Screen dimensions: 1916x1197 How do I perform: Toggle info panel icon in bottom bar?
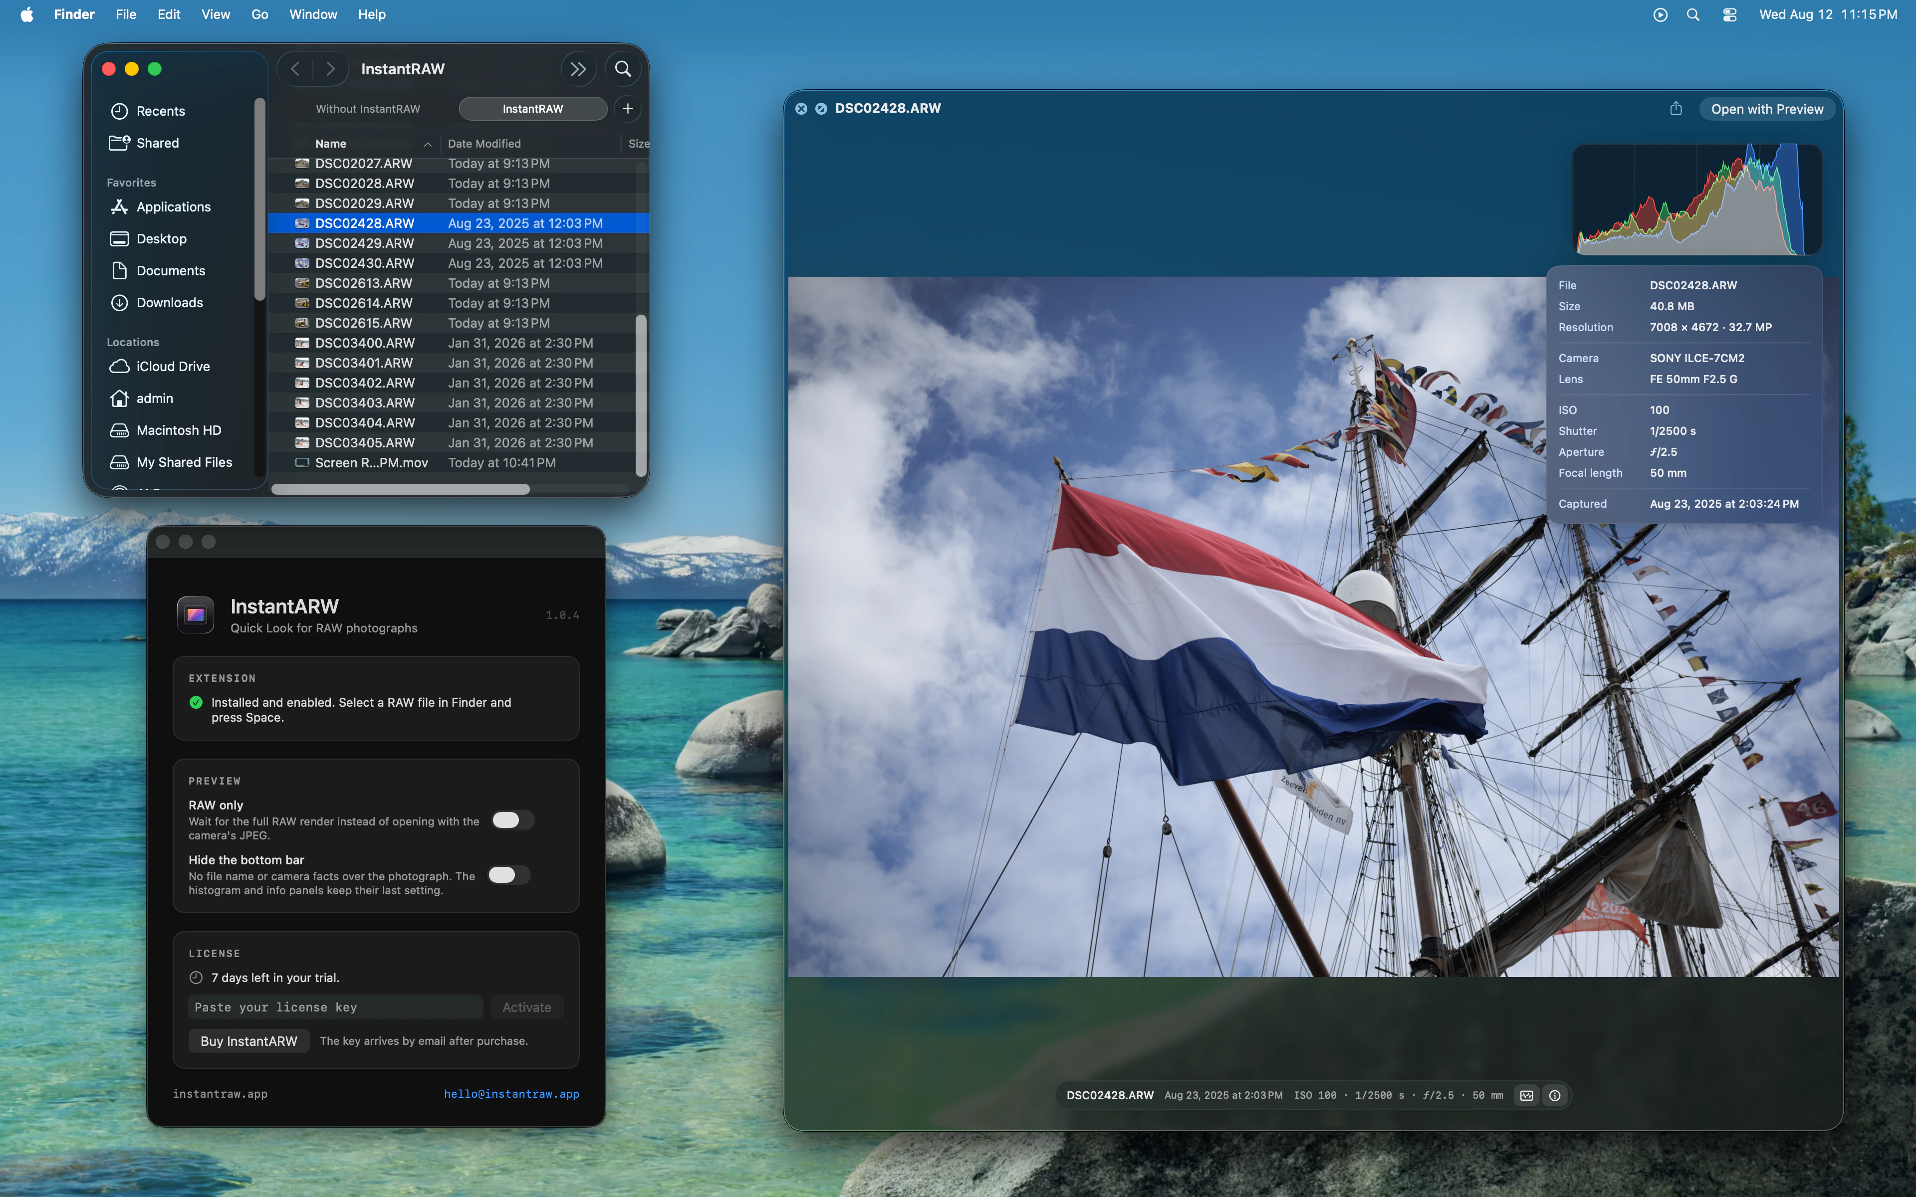[x=1555, y=1096]
